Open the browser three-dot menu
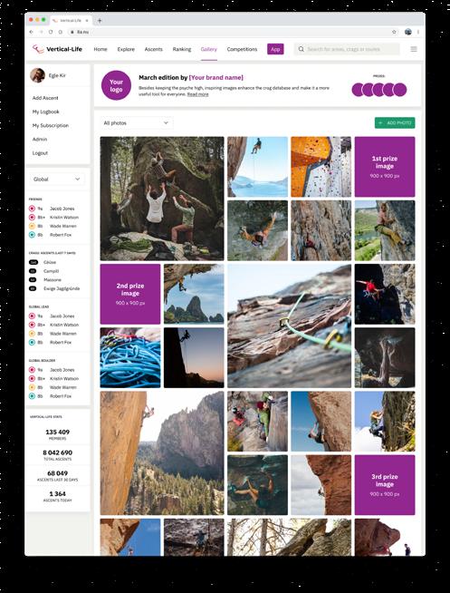The height and width of the screenshot is (593, 450). point(418,32)
